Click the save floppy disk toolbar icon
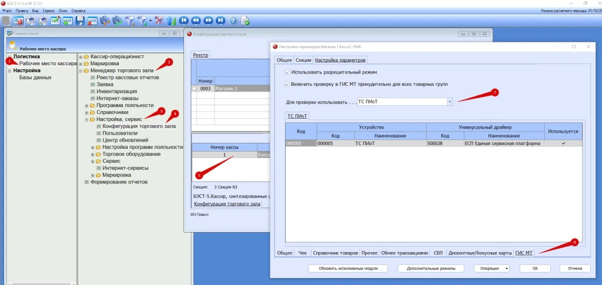Viewport: 602px width, 285px height. tap(79, 21)
